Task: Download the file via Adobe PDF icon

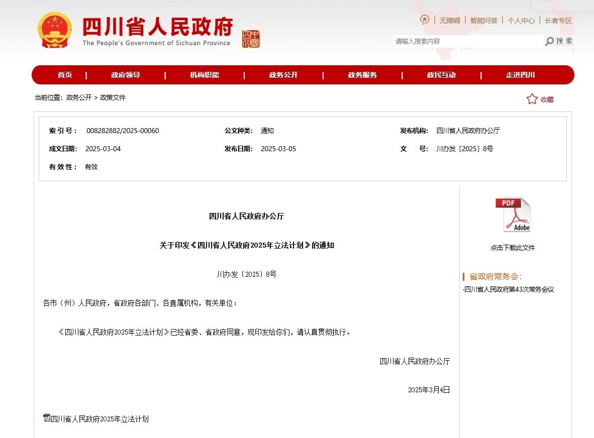Action: [513, 215]
